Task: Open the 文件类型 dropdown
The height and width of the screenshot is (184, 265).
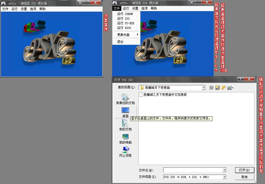Action: click(223, 177)
